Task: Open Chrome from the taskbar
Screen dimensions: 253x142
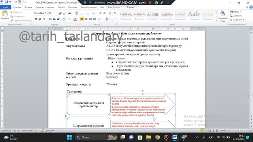Action: (x=157, y=137)
